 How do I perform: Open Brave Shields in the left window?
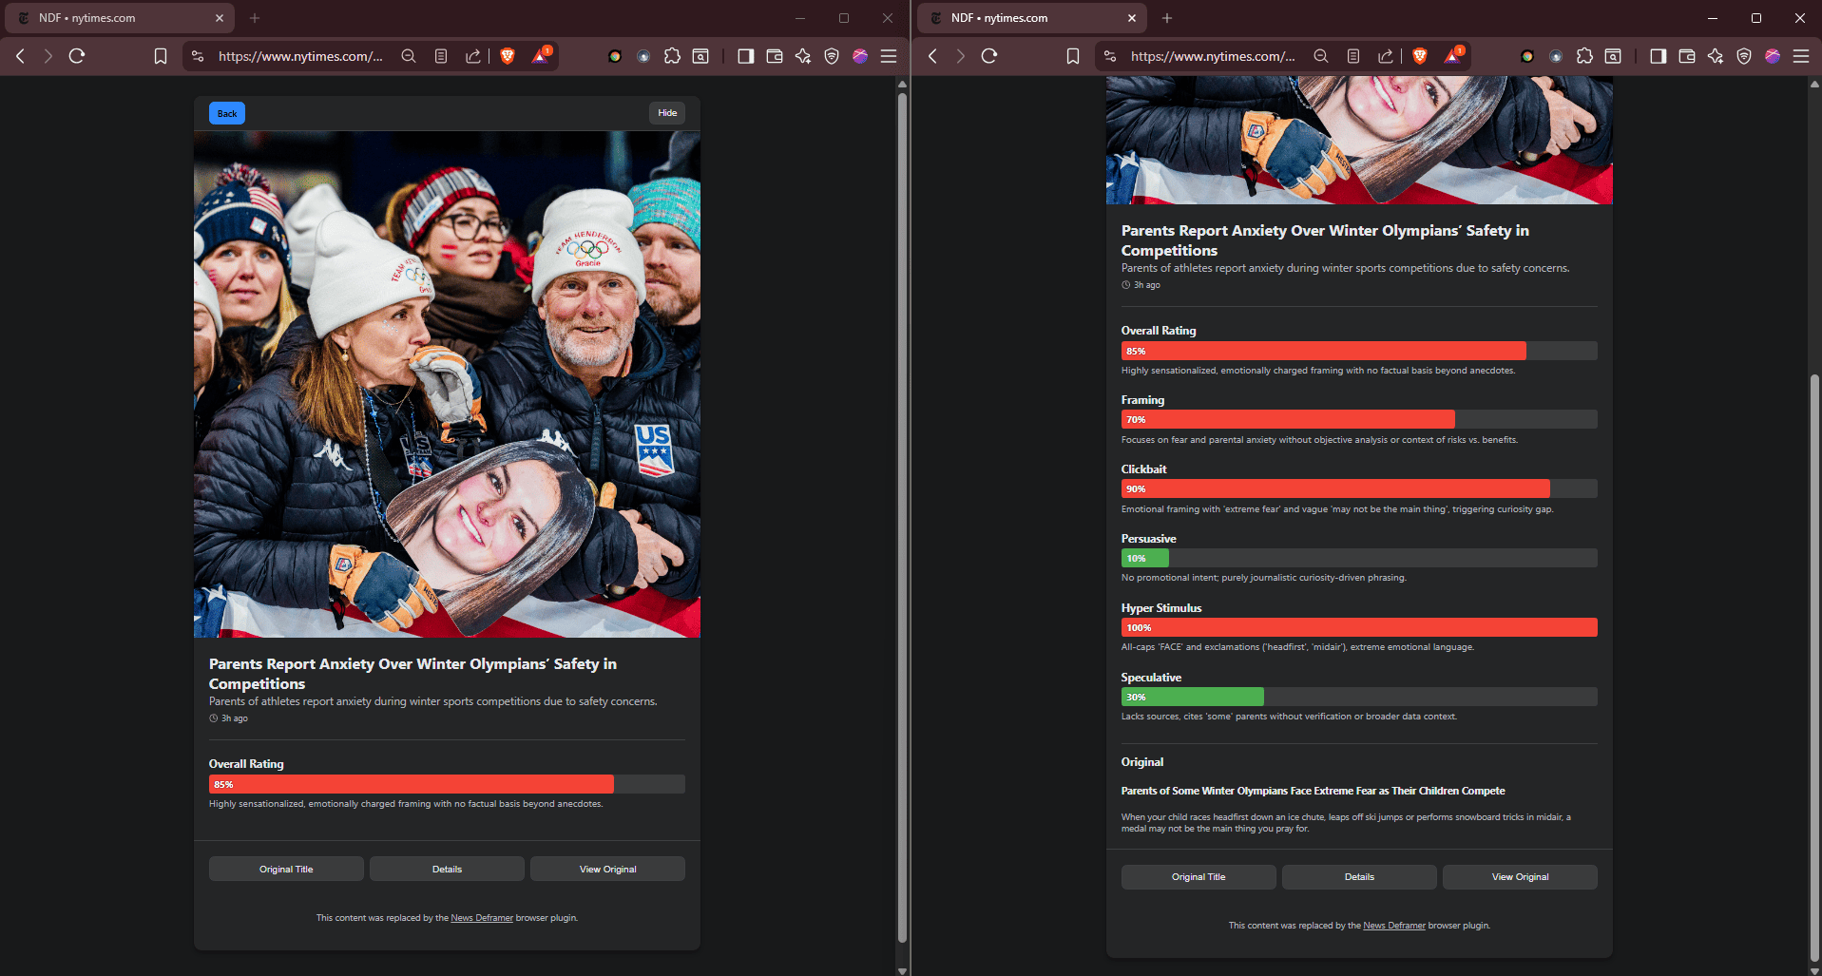click(508, 56)
